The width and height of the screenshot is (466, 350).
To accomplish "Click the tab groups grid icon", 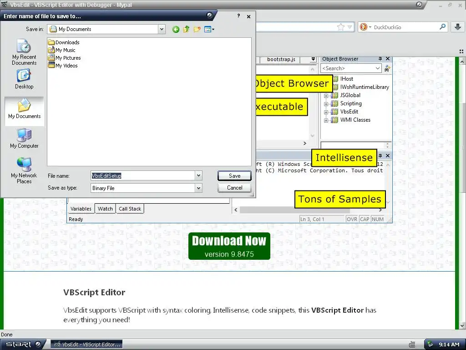I will click(461, 51).
